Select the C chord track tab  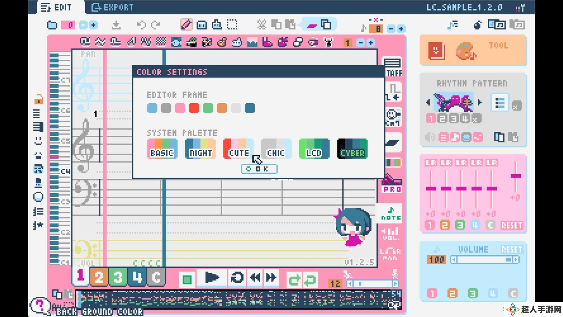[156, 277]
